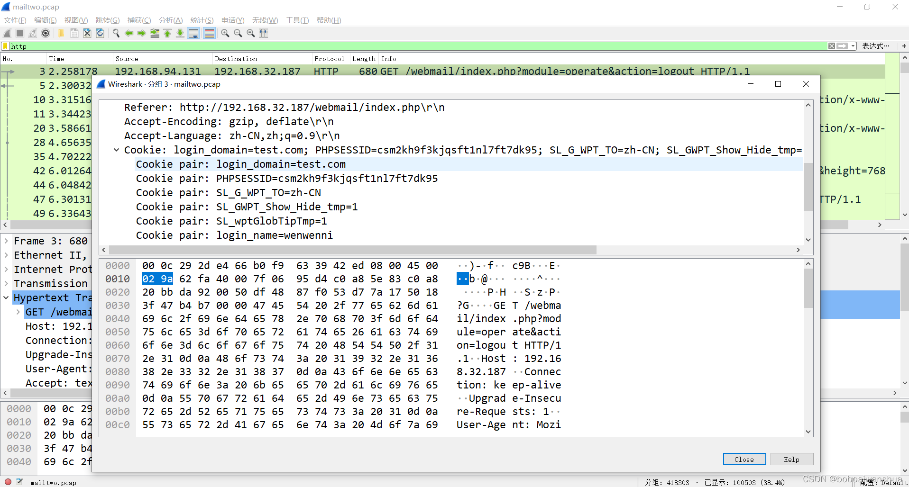Viewport: 909px width, 487px height.
Task: Expand Frame 3 in main details pane
Action: (x=6, y=241)
